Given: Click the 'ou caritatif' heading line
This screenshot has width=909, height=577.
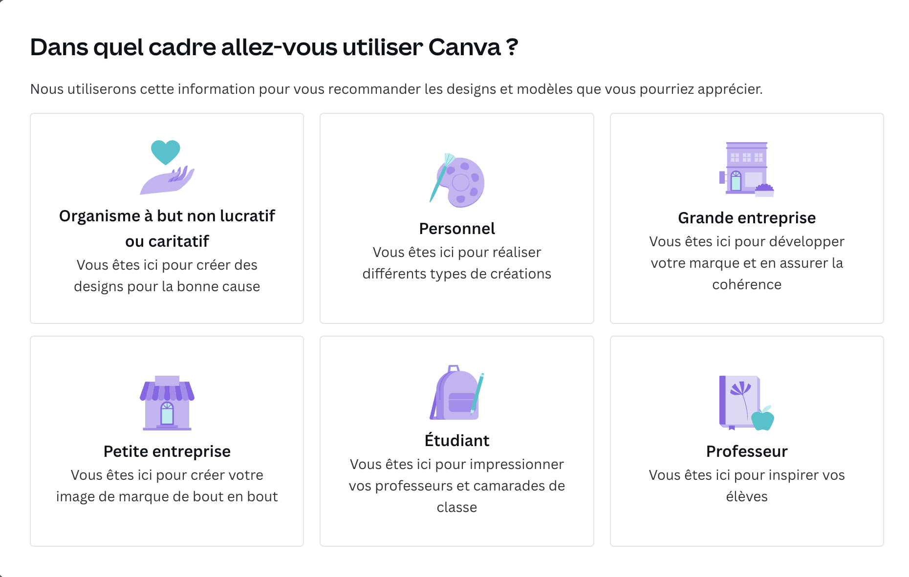Looking at the screenshot, I should click(167, 241).
